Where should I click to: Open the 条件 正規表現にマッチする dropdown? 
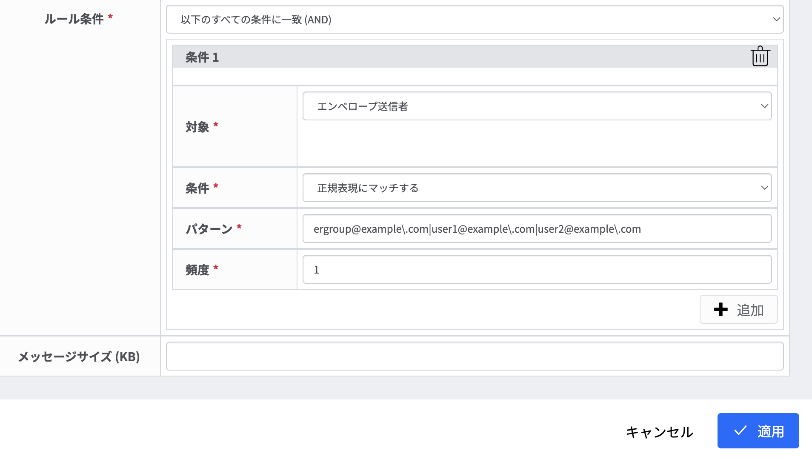537,188
